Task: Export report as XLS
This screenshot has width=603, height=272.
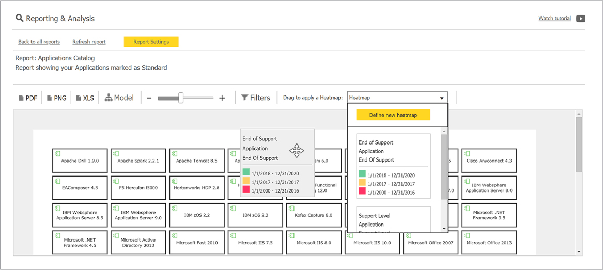Action: [85, 98]
